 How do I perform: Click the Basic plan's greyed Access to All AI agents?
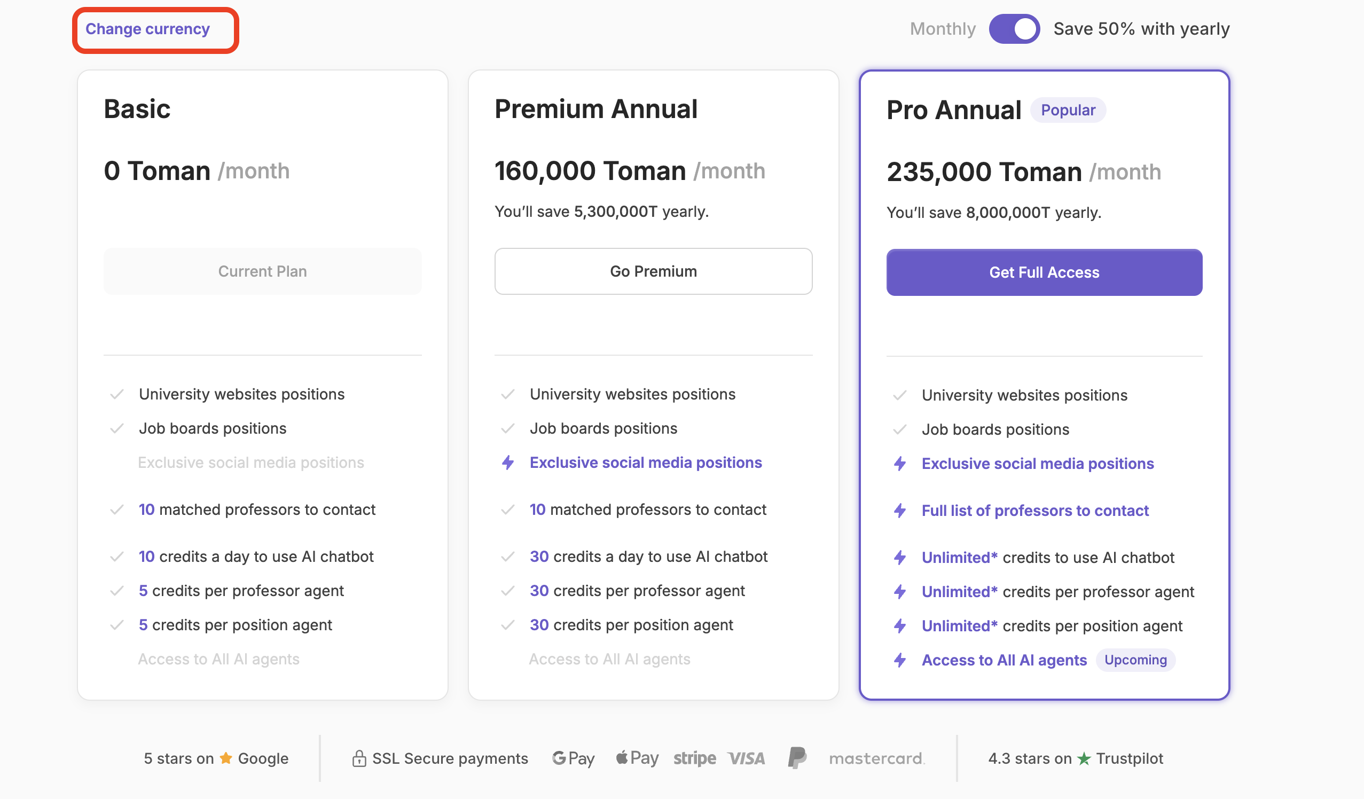[x=218, y=659]
